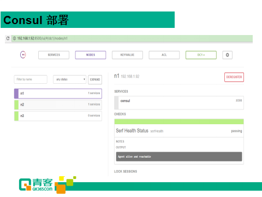Click the DEREGISTER button
This screenshot has height=197, width=262.
pyautogui.click(x=234, y=77)
